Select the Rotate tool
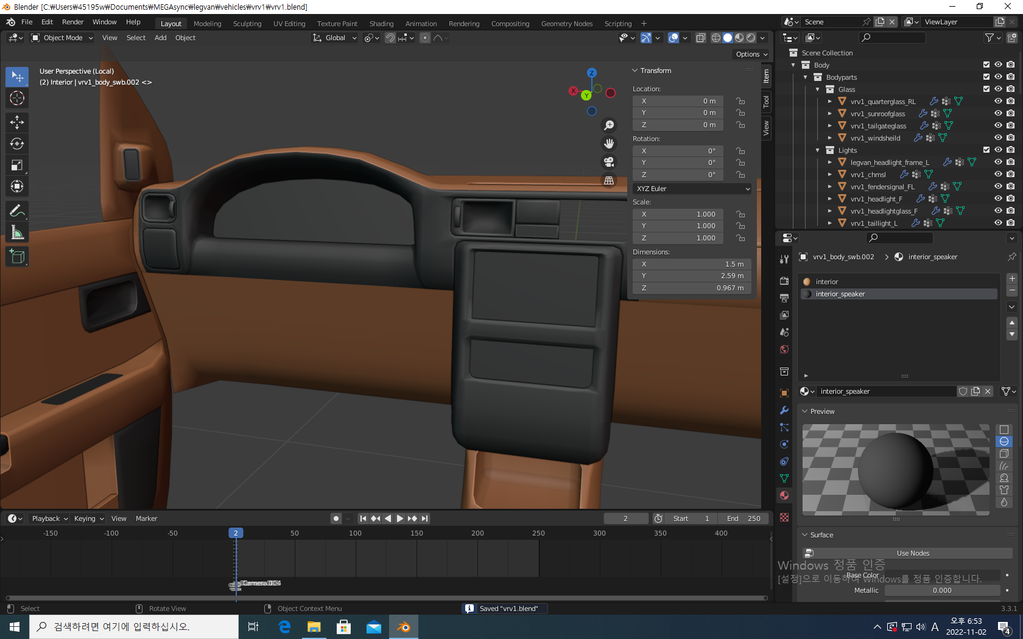 coord(17,144)
